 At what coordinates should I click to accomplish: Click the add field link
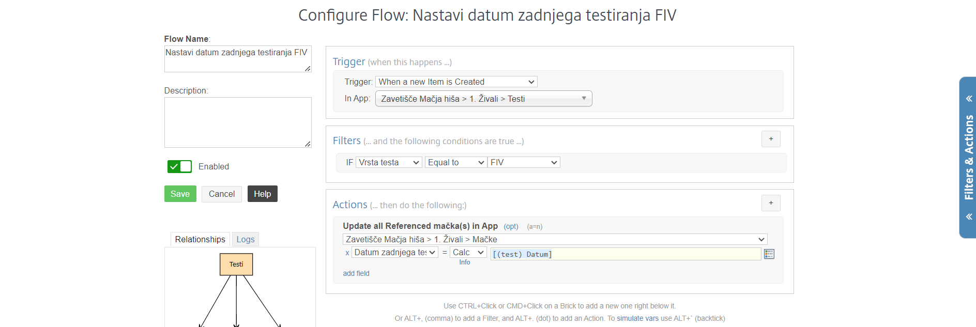tap(356, 273)
